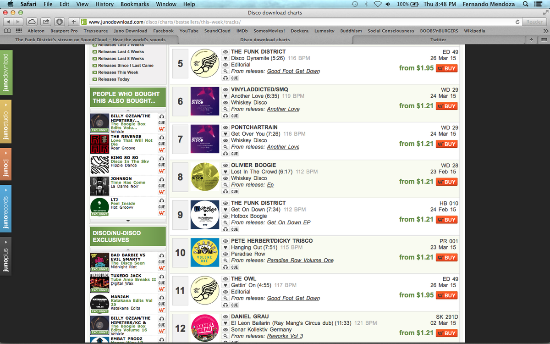Viewport: 550px width, 344px height.
Task: Open Paradise Row artwork thumbnail for row 10
Action: tap(204, 253)
